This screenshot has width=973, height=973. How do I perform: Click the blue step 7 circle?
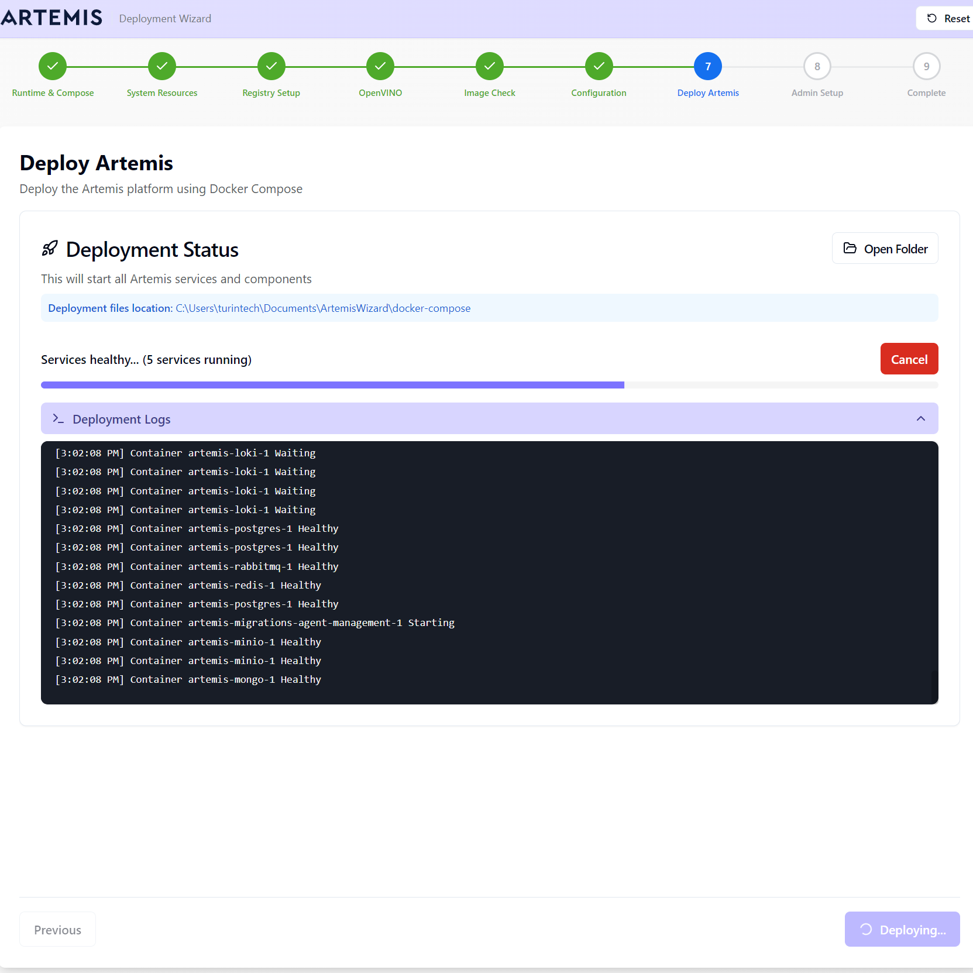[708, 66]
